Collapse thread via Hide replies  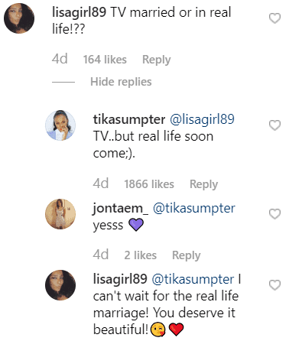pos(121,82)
